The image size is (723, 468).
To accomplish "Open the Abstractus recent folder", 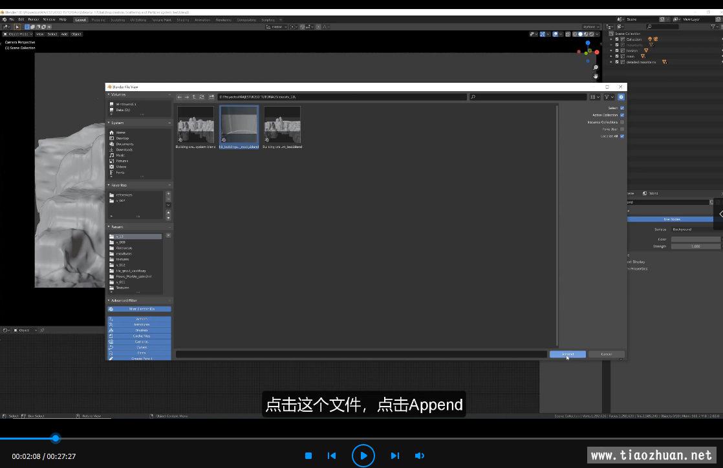I will (124, 248).
